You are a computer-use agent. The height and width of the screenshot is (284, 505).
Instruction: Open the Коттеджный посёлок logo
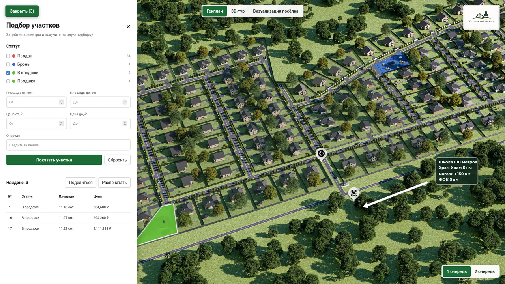(481, 17)
